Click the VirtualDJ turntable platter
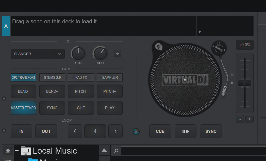Viewport: 266px width, 161px height. click(185, 80)
